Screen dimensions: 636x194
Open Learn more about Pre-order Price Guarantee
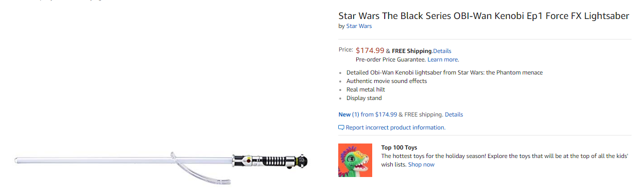click(x=443, y=59)
